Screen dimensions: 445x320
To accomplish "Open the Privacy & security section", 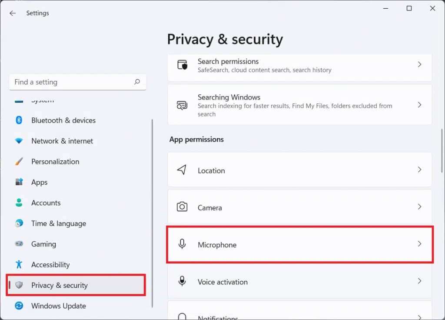I will [60, 286].
